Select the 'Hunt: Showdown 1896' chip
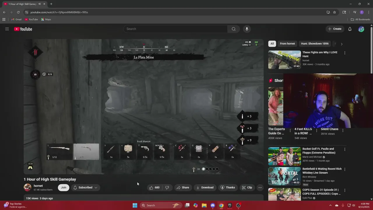This screenshot has height=210, width=373. click(315, 44)
